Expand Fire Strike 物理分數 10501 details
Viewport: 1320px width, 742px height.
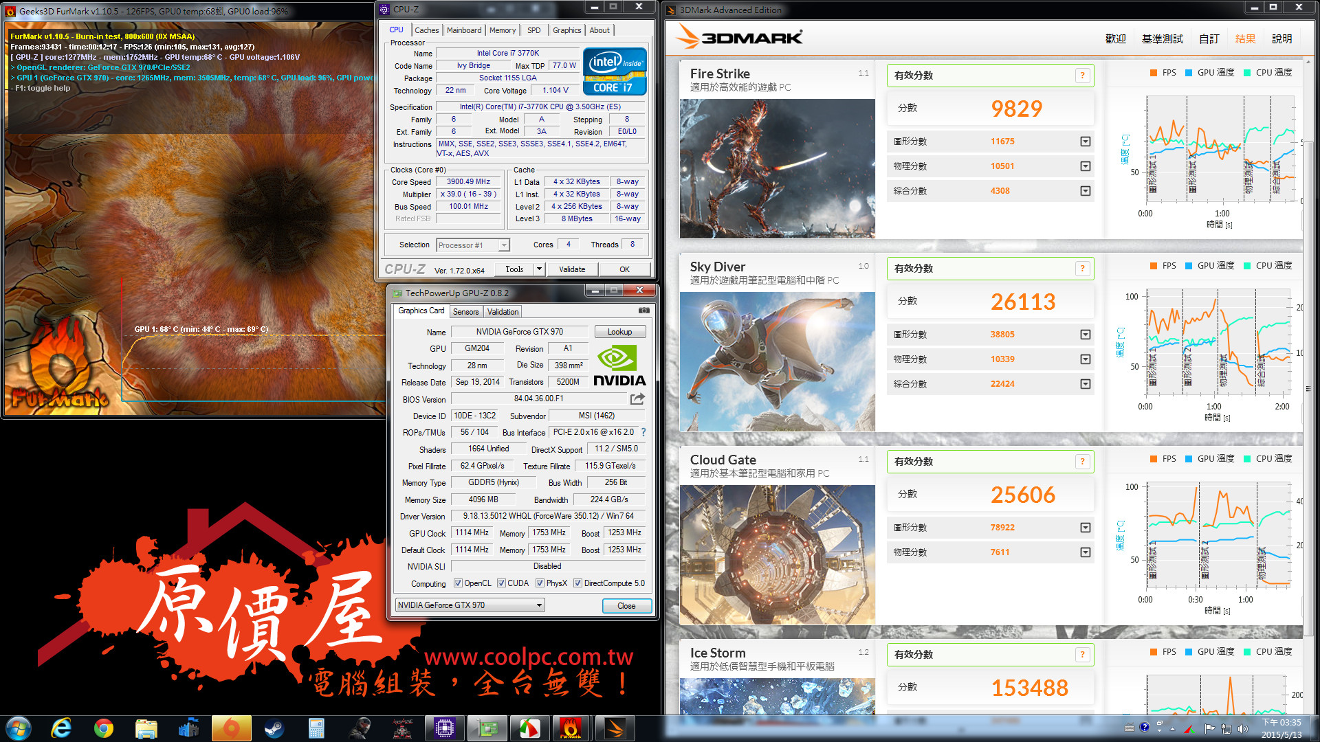[1085, 166]
